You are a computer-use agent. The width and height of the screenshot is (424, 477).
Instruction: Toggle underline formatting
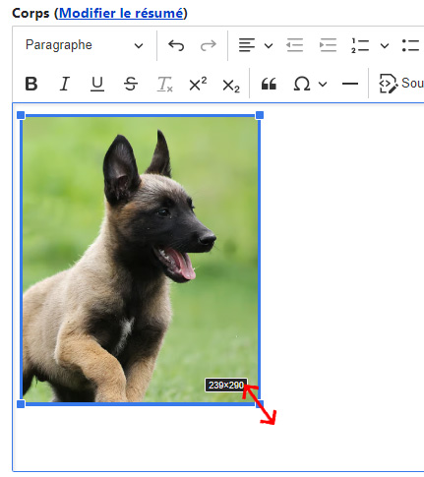click(x=97, y=84)
